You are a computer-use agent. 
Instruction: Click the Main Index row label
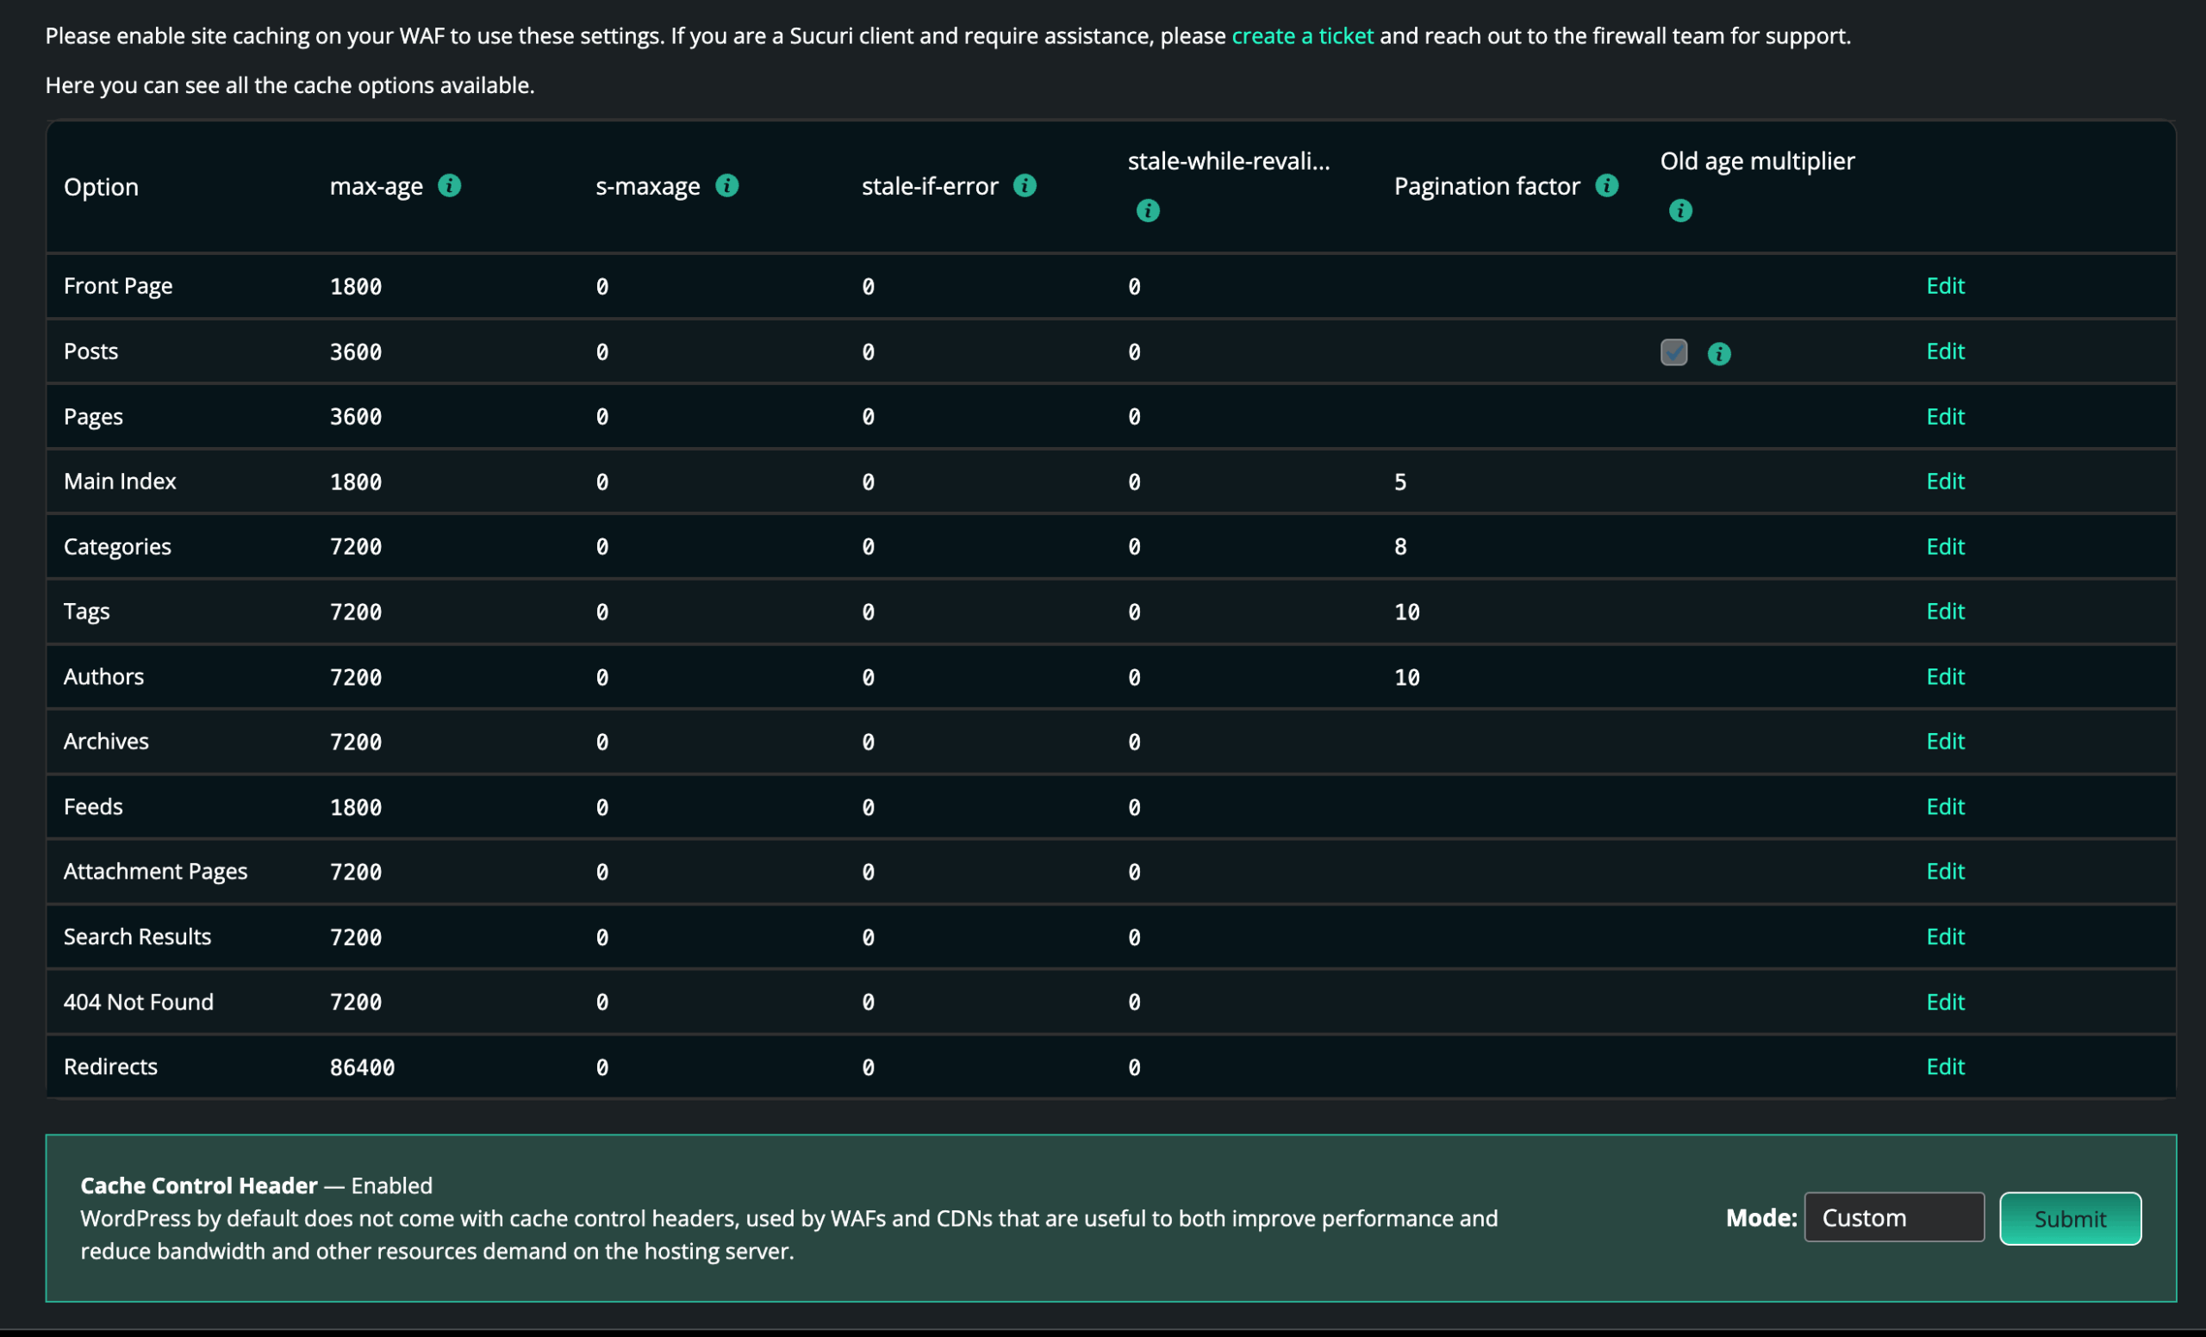(120, 481)
